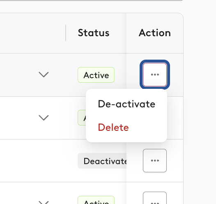
Task: Choose Delete from the action menu
Action: [x=113, y=128]
